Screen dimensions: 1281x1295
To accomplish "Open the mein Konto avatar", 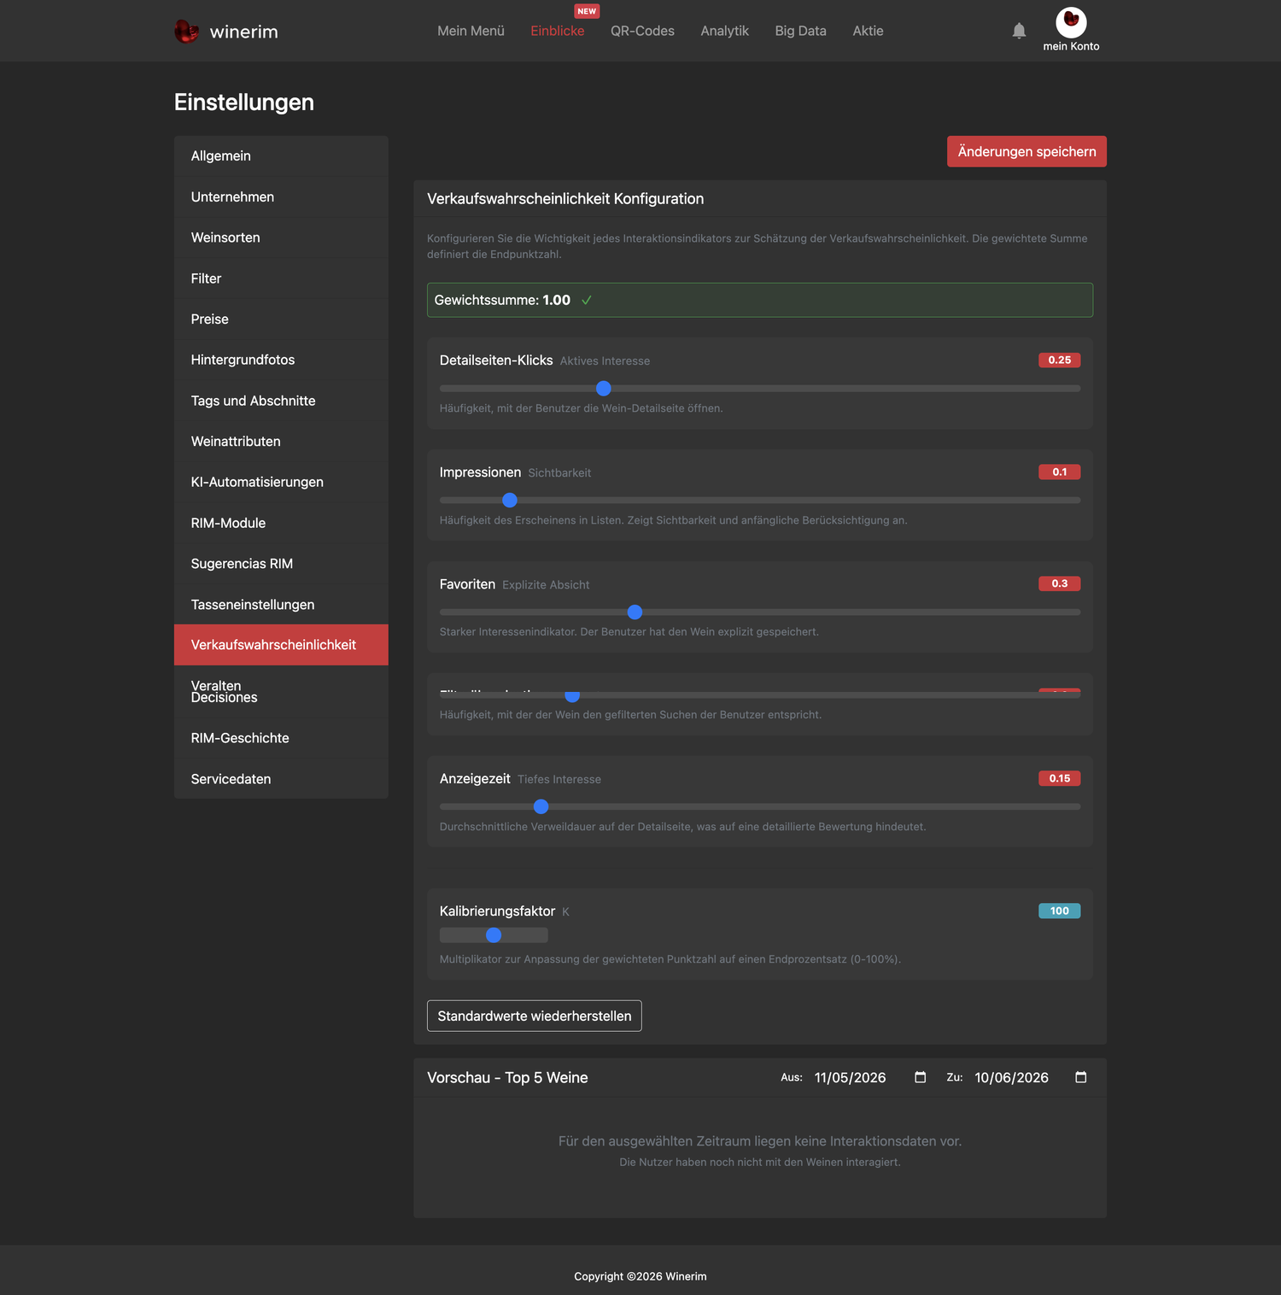I will pyautogui.click(x=1071, y=21).
